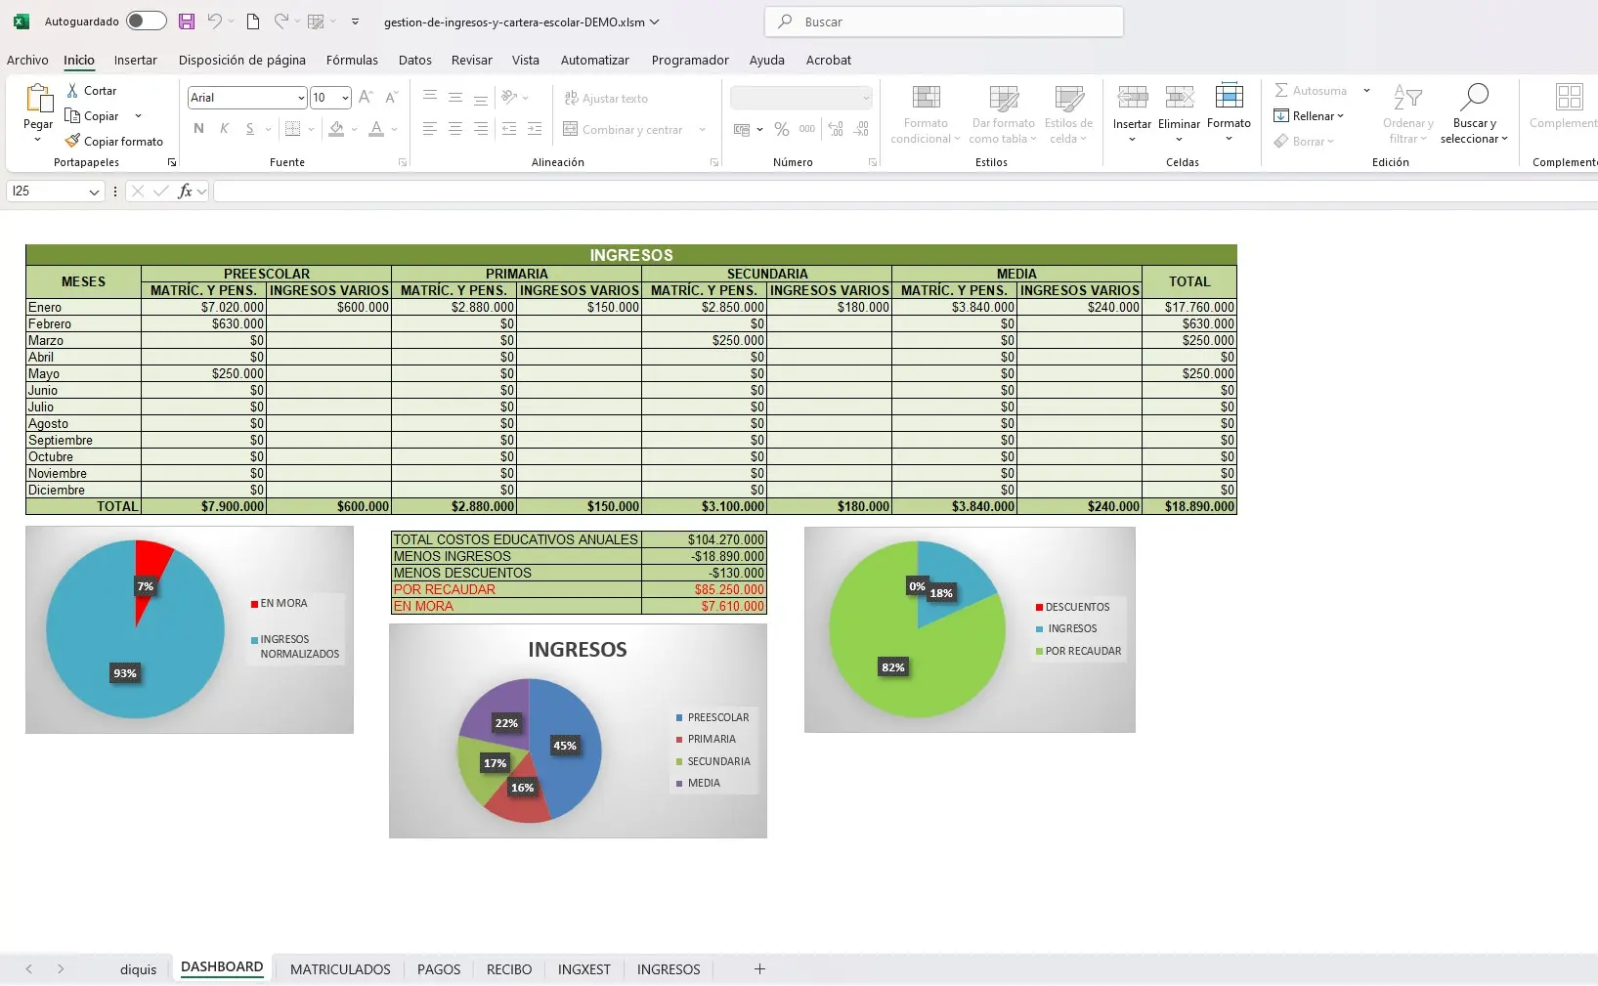
Task: Click the Insertar celdas icon
Action: (x=1132, y=98)
